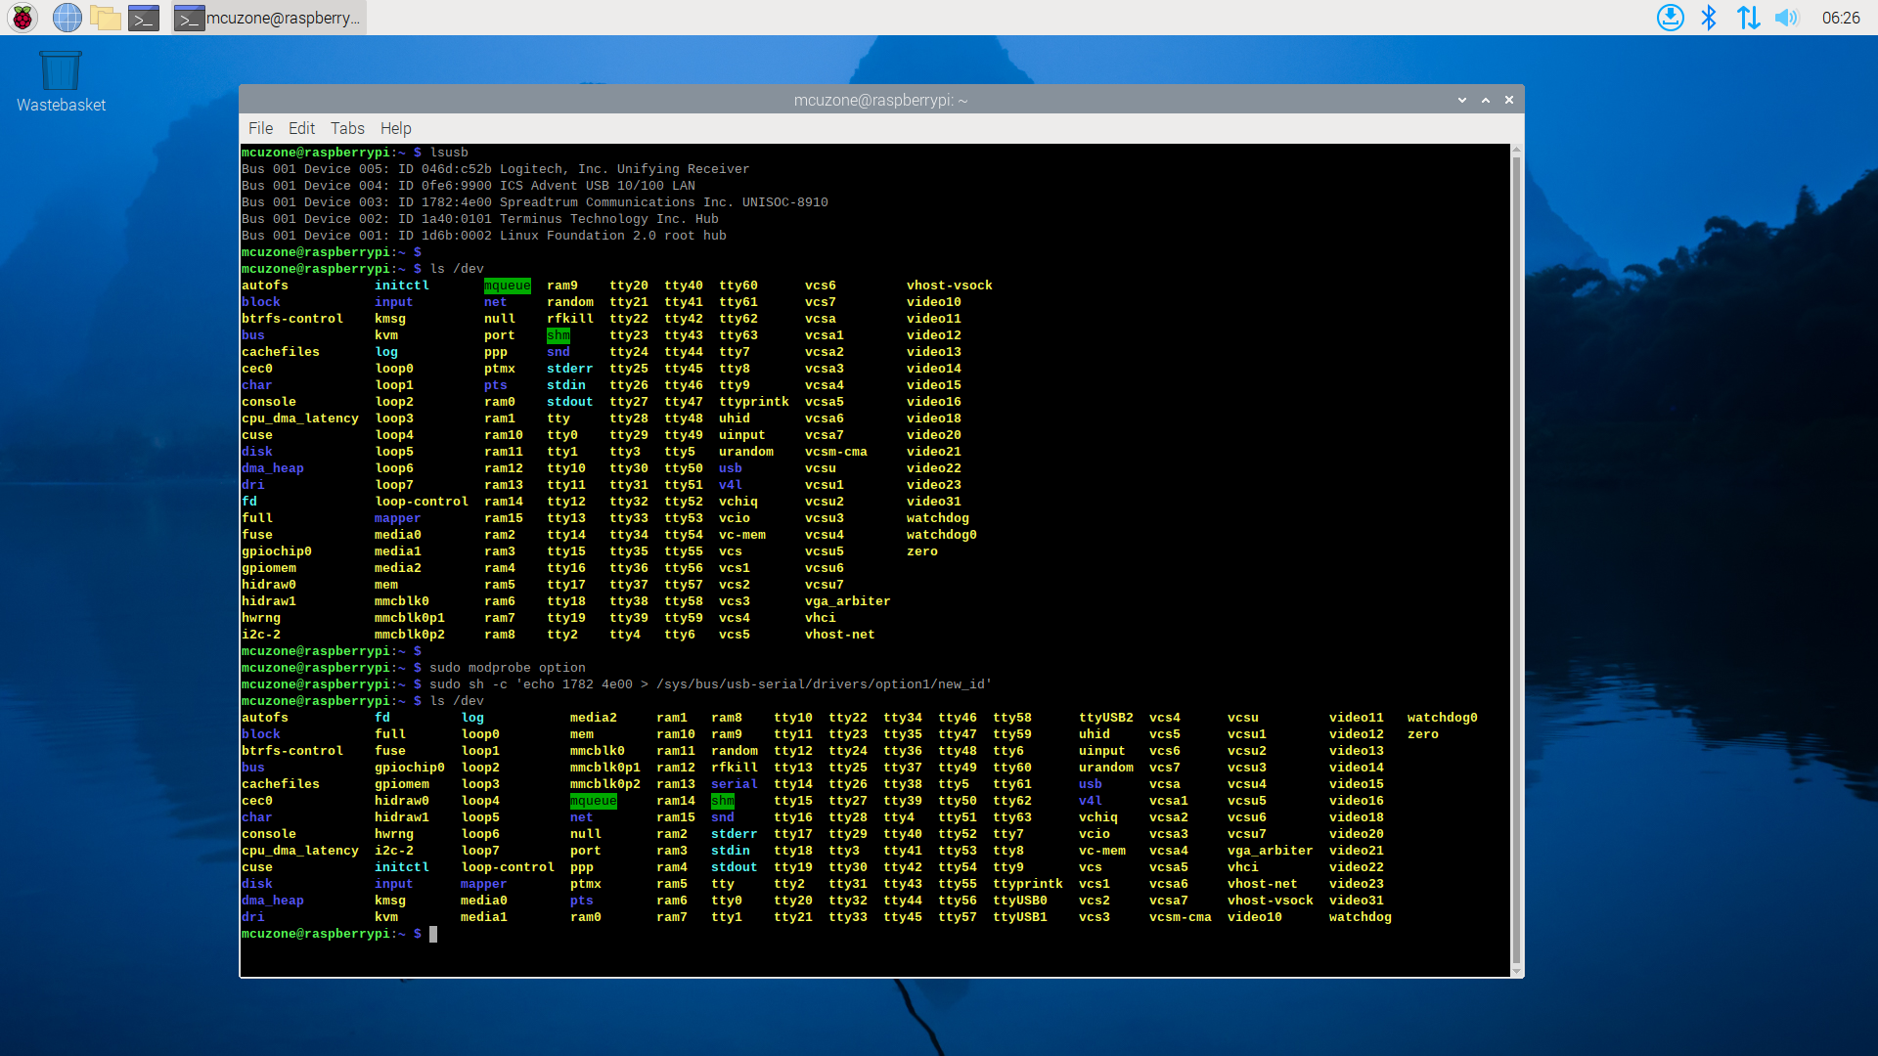Open the Raspberry Pi applications menu
The width and height of the screenshot is (1878, 1056).
(22, 18)
